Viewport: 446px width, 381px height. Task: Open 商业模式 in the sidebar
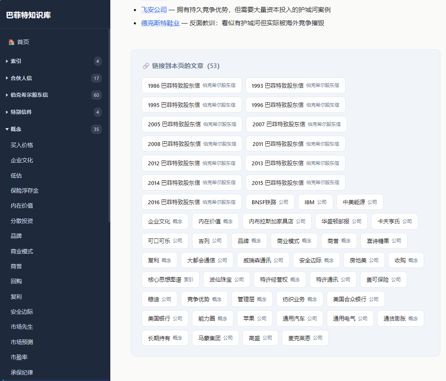click(22, 251)
